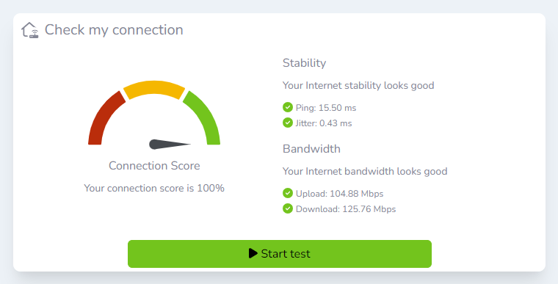Select the yellow gauge segment
The image size is (558, 284).
click(x=154, y=89)
